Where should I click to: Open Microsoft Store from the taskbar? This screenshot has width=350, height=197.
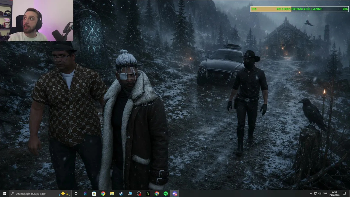pyautogui.click(x=94, y=193)
